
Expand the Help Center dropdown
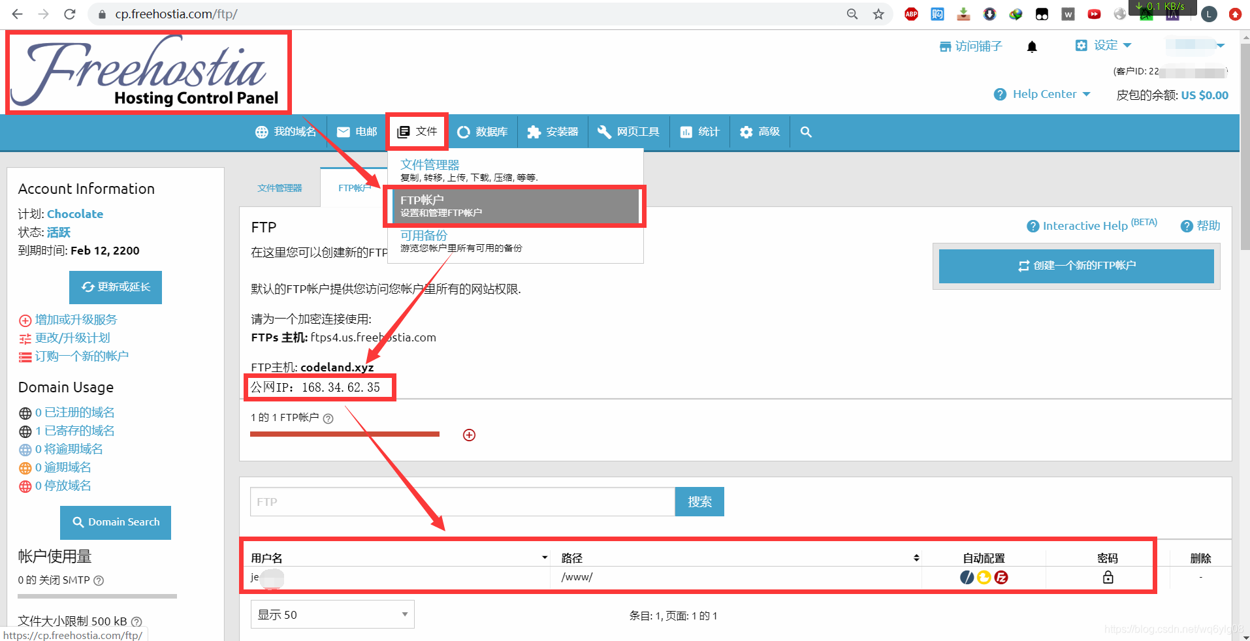click(x=1042, y=94)
